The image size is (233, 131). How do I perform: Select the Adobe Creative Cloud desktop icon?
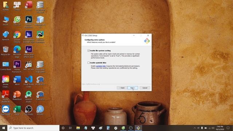pos(6,82)
